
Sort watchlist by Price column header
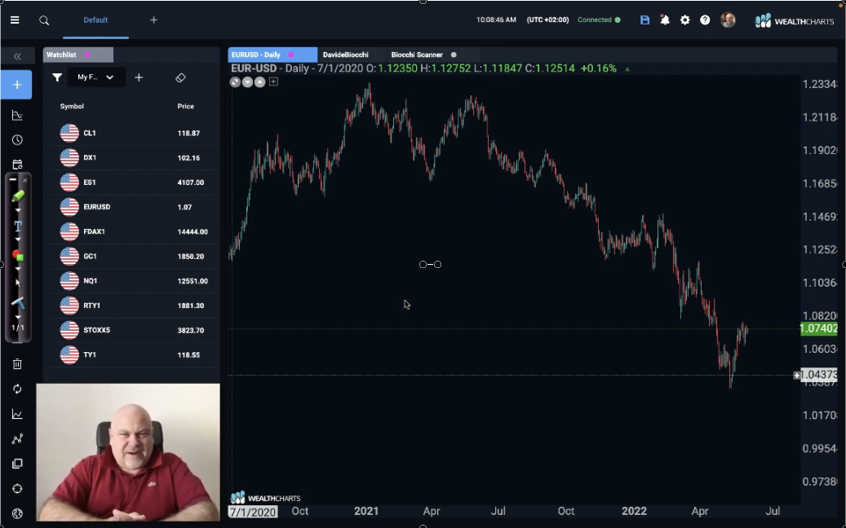click(x=186, y=106)
